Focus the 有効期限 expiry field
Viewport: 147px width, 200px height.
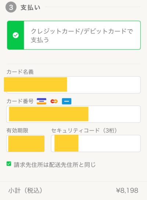click(25, 143)
